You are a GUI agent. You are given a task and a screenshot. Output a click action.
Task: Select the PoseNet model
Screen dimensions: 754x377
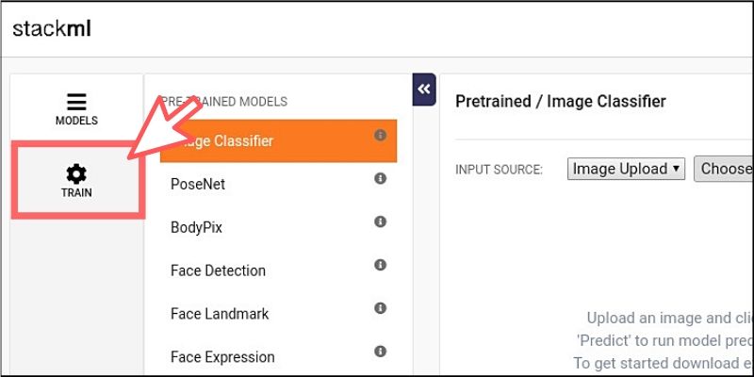point(198,185)
